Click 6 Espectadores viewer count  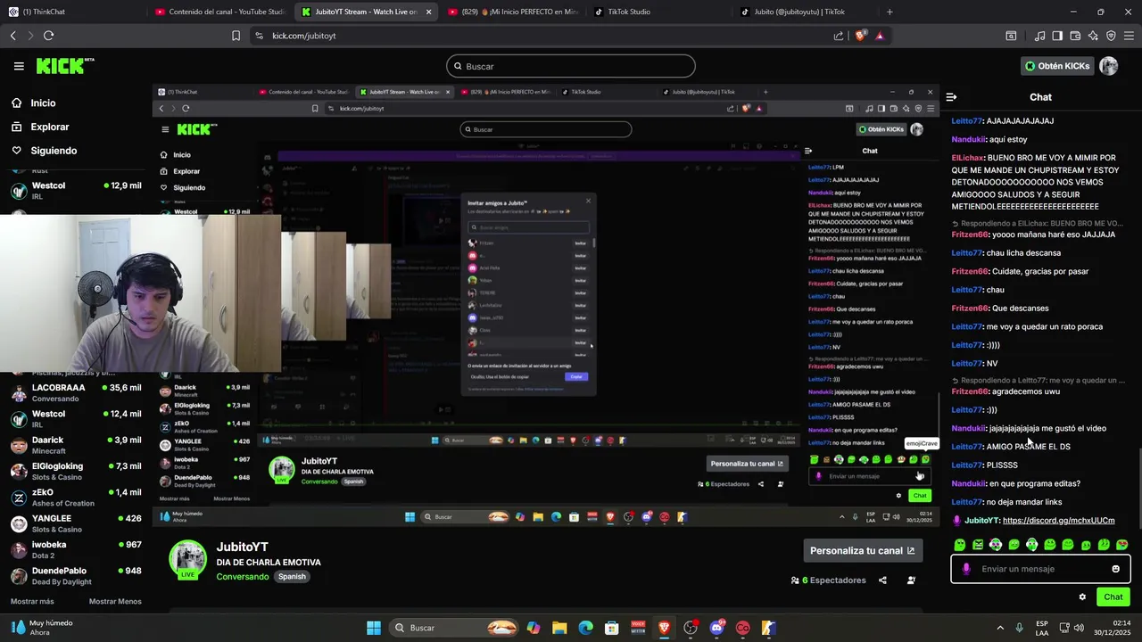click(x=828, y=580)
